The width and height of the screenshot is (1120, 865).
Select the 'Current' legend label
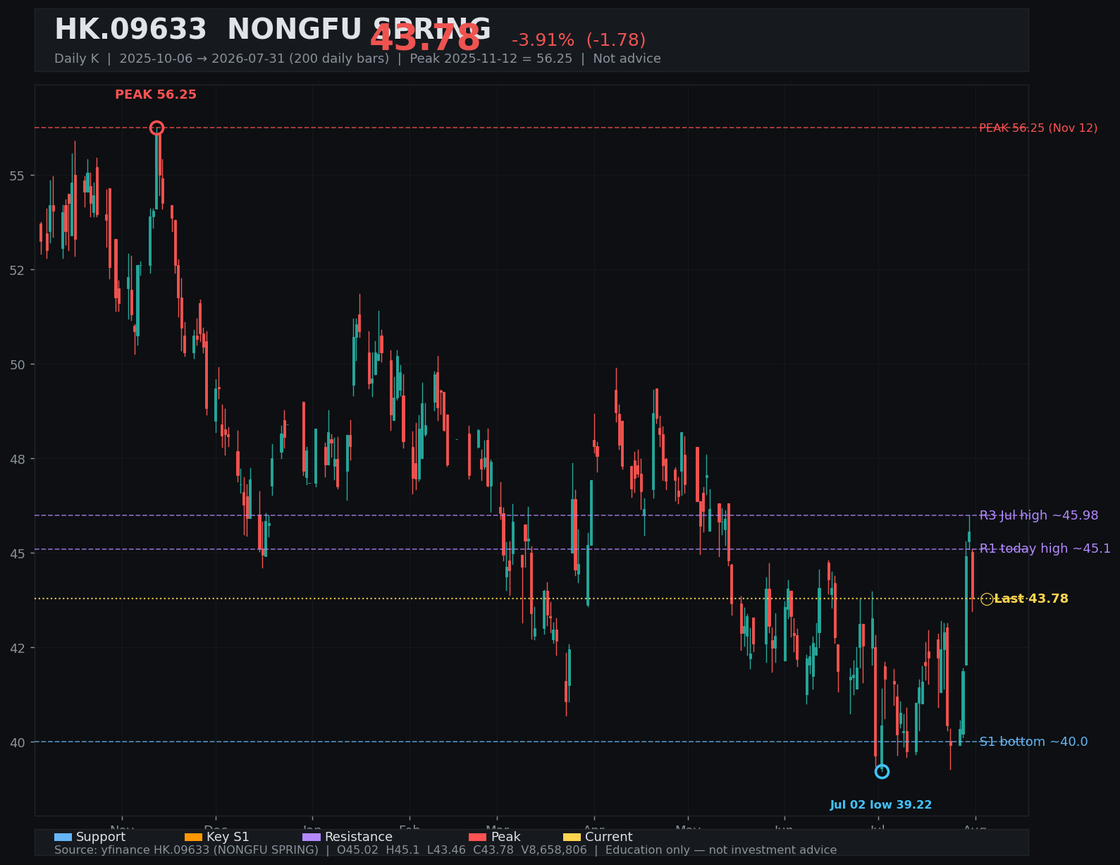[609, 837]
